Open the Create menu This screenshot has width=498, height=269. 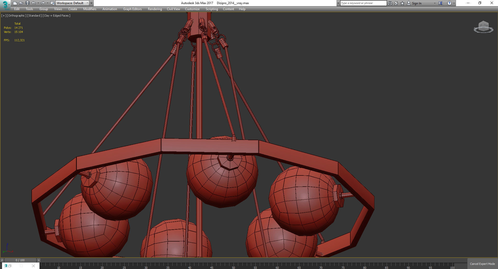[x=73, y=9]
